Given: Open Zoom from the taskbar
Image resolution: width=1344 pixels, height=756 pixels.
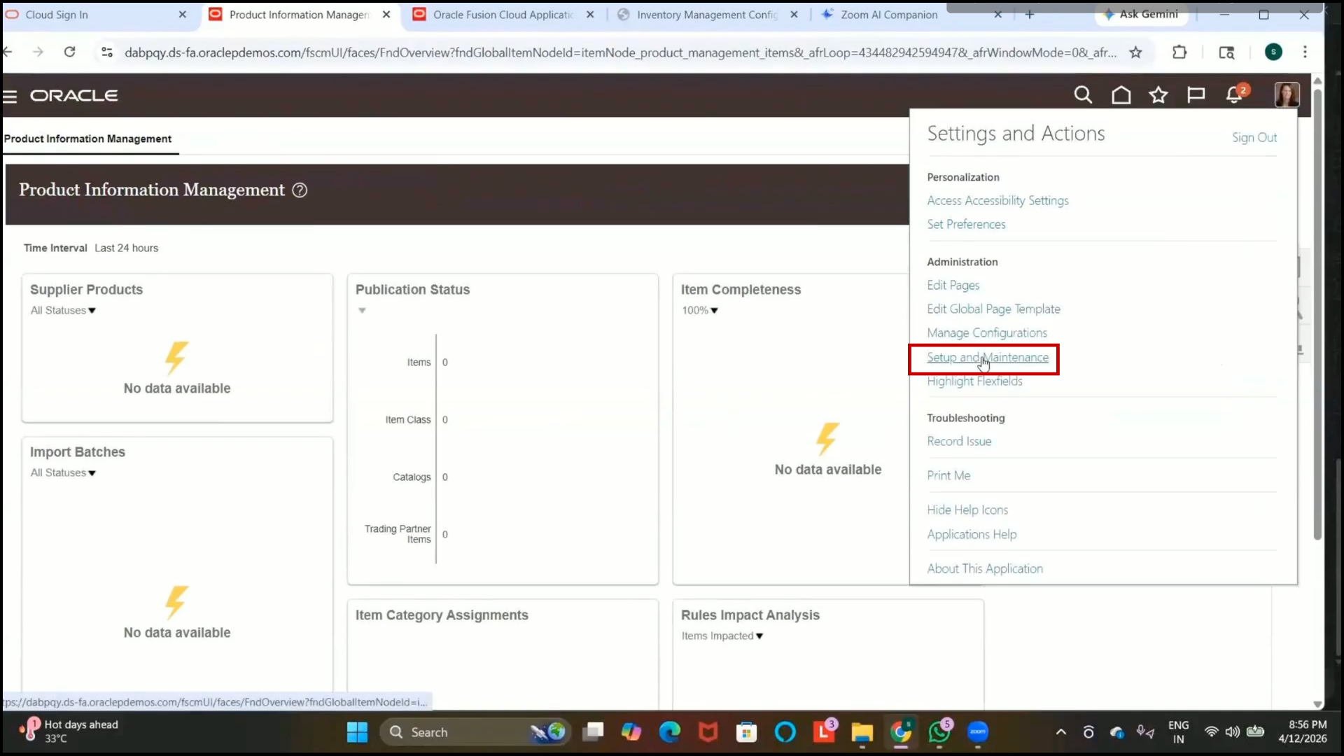Looking at the screenshot, I should [978, 732].
